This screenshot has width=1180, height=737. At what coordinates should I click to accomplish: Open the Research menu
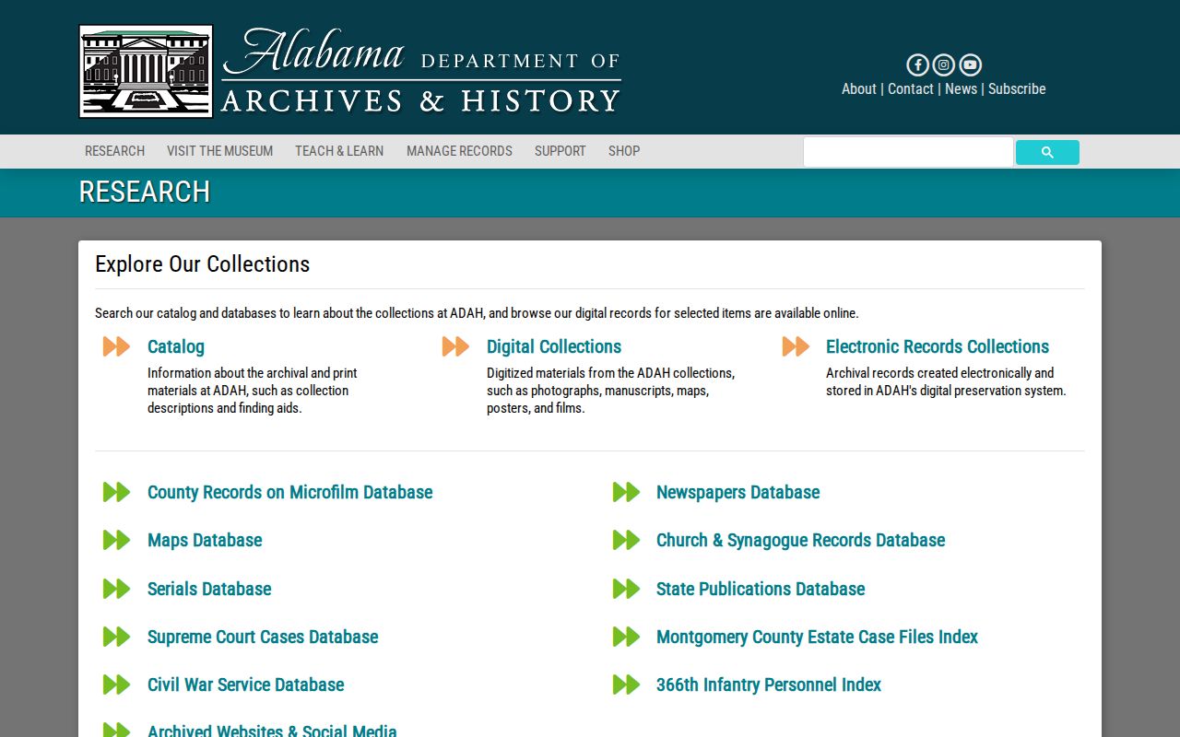(114, 151)
